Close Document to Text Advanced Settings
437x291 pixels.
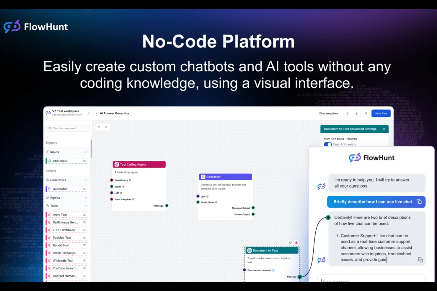coord(384,129)
